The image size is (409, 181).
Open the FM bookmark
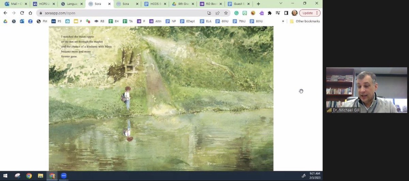pos(42,21)
